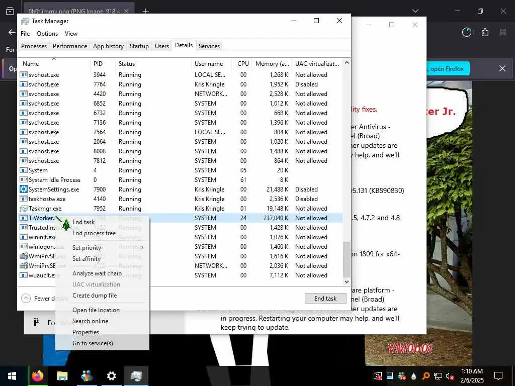Select Set affinity in context menu

(x=87, y=259)
